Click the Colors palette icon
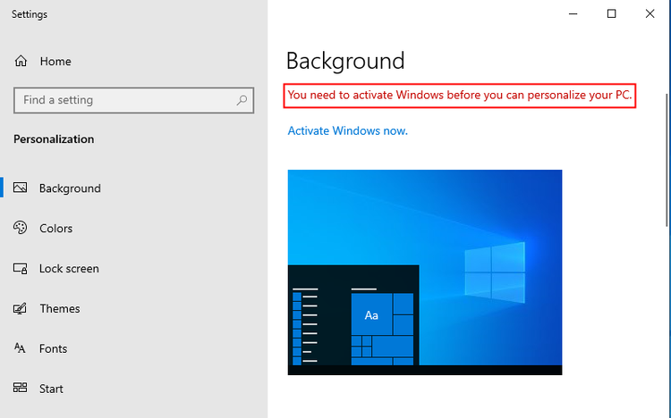This screenshot has width=671, height=418. (x=21, y=229)
